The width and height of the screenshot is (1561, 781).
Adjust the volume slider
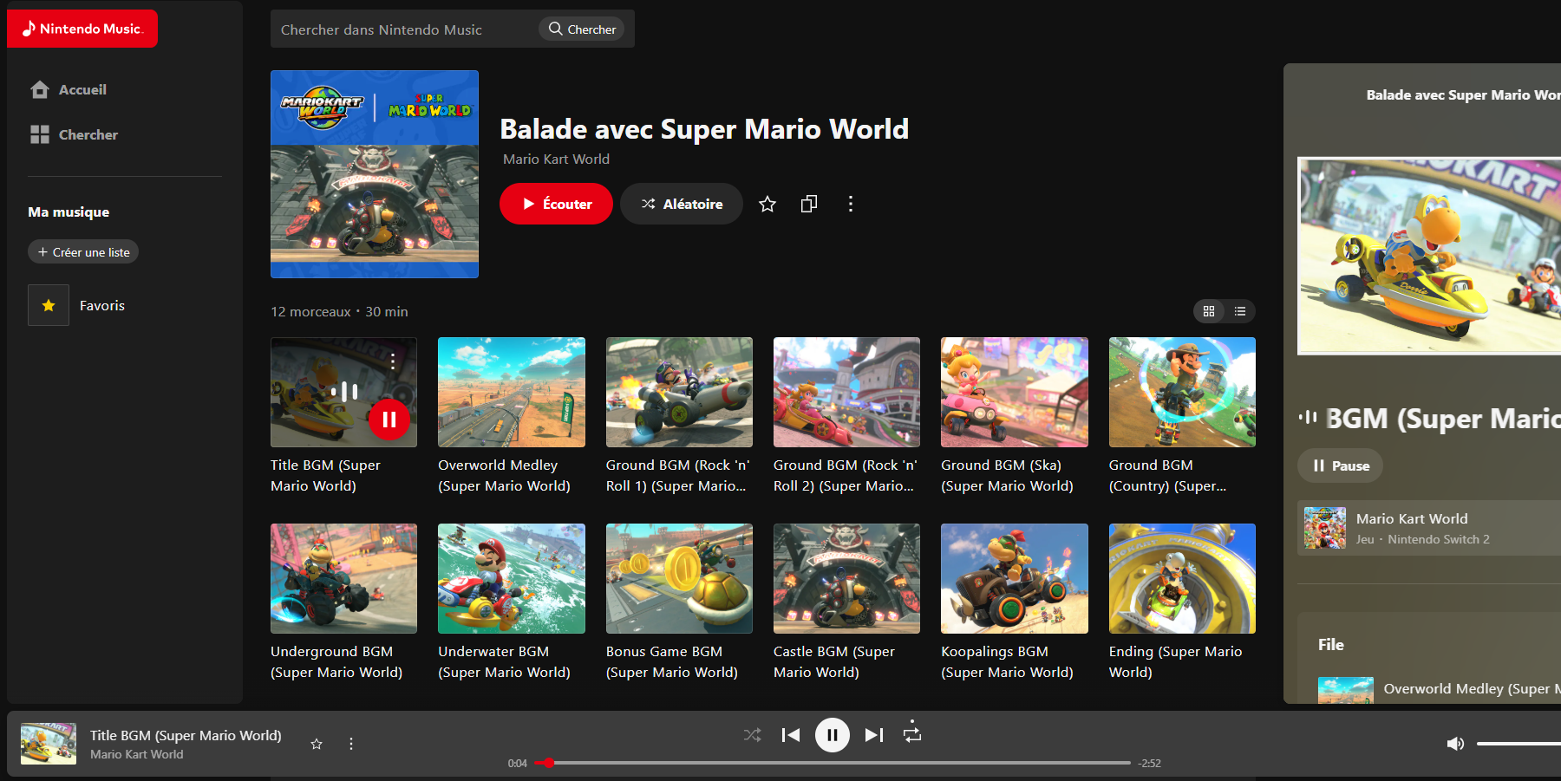1519,744
